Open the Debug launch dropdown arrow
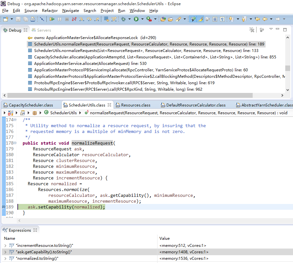Viewport: 293px width, 263px height. (x=129, y=19)
